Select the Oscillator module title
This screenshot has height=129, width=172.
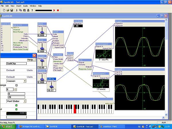(58, 55)
